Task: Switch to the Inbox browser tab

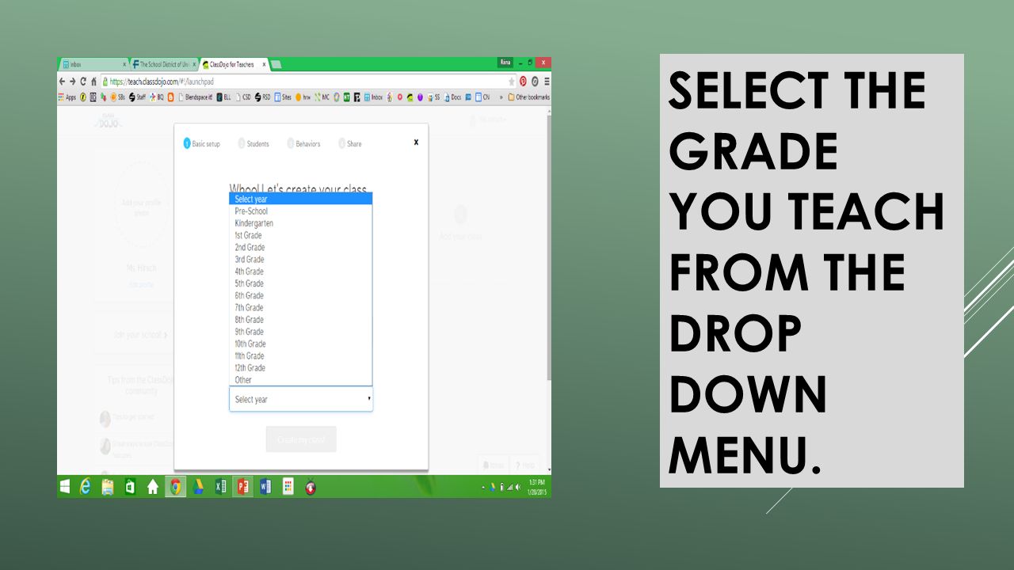Action: [93, 64]
